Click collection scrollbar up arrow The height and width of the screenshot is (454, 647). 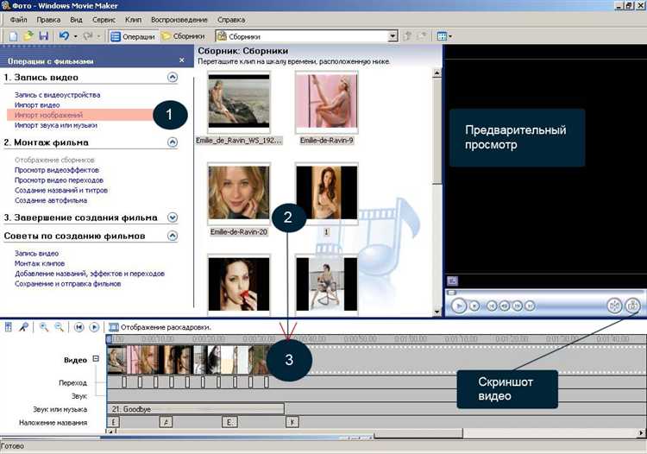coord(437,73)
